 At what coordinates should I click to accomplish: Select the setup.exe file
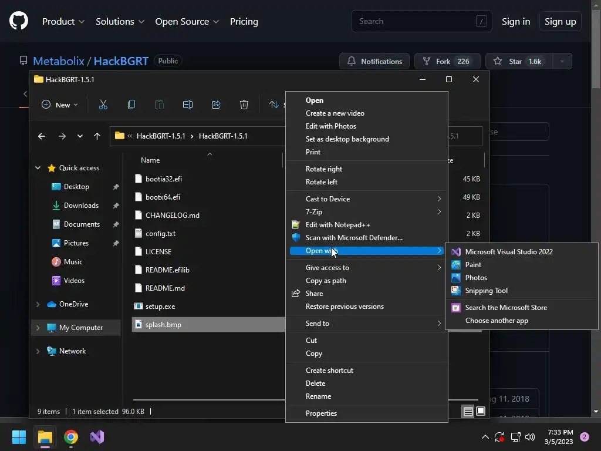pos(160,307)
